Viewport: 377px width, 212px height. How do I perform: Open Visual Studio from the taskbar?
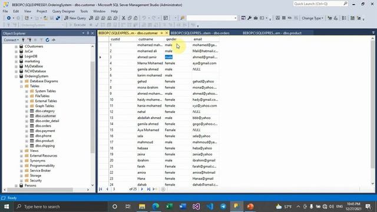[x=196, y=207]
